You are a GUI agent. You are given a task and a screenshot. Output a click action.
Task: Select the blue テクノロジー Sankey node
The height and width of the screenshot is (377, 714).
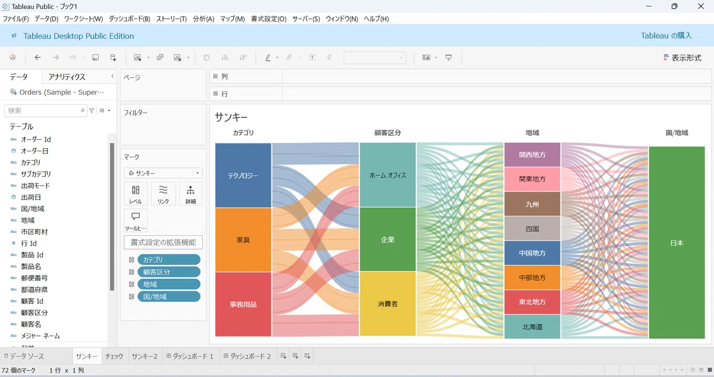point(243,176)
